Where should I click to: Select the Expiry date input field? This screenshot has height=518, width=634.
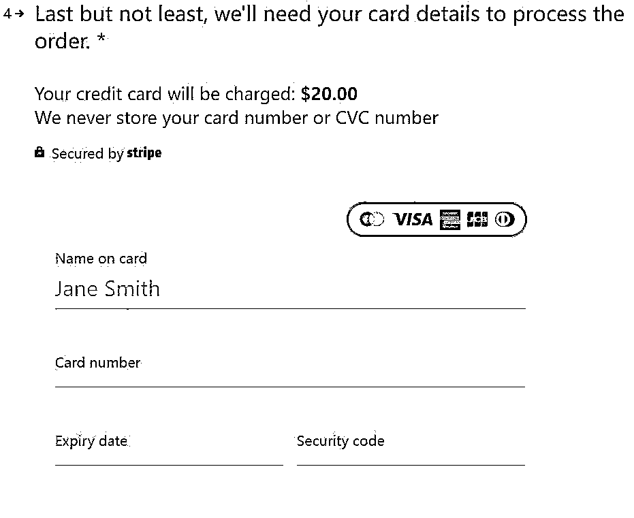tap(169, 457)
